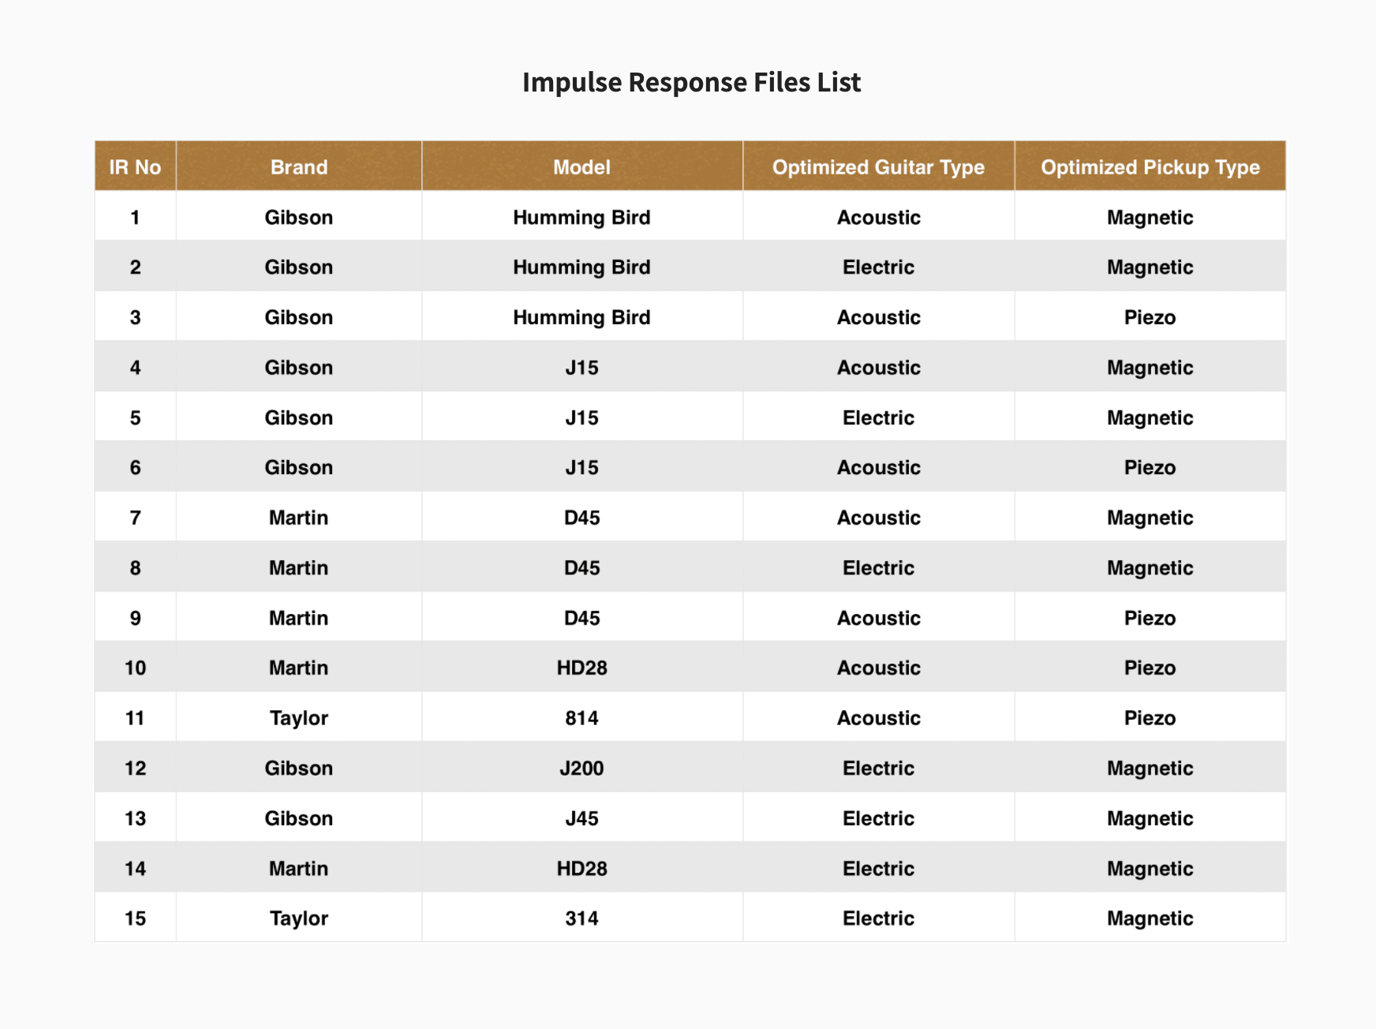1376x1029 pixels.
Task: Select the IR number 12 cell
Action: 135,769
